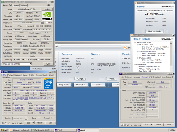177x132 pixels.
Task: Click the Result Details scroll-up arrow
Action: (x=171, y=43)
